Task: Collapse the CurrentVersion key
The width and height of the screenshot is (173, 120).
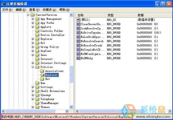Action: (x=28, y=15)
